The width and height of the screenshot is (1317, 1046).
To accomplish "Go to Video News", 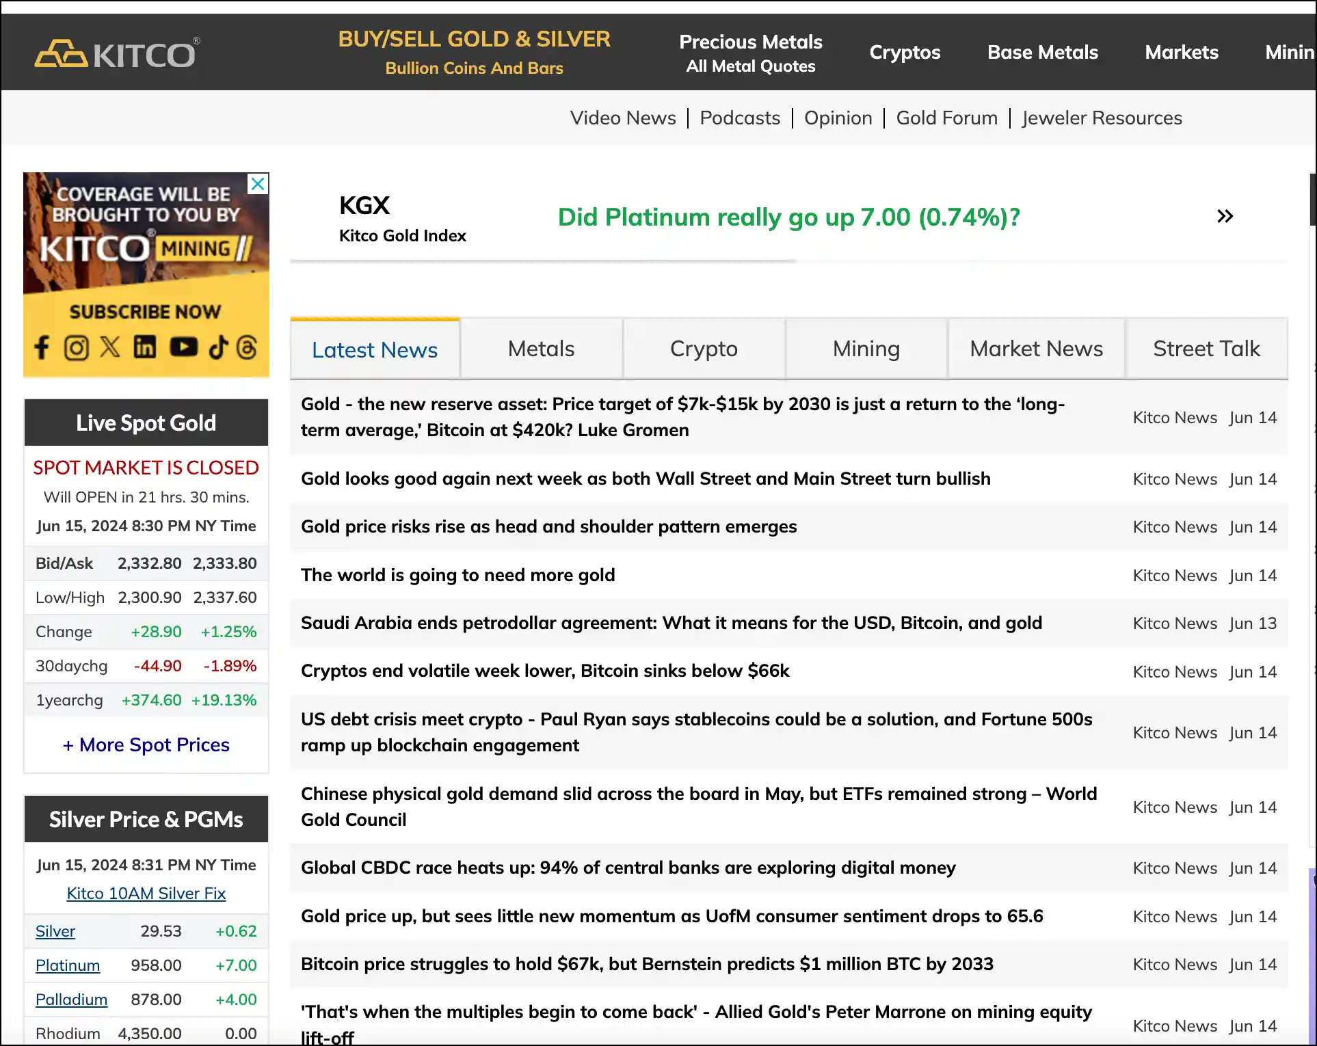I will (x=623, y=118).
